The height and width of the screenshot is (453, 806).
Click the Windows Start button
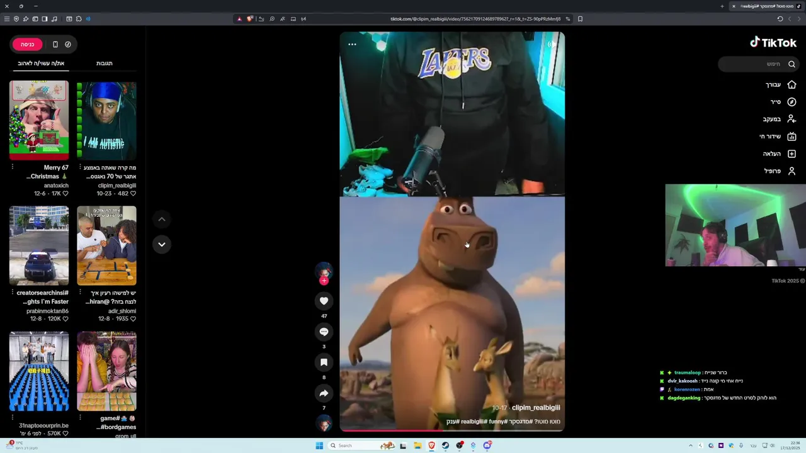coord(319,445)
